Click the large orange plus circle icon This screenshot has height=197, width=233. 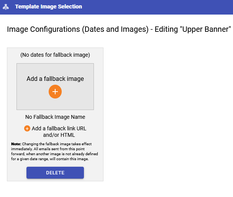click(x=55, y=92)
